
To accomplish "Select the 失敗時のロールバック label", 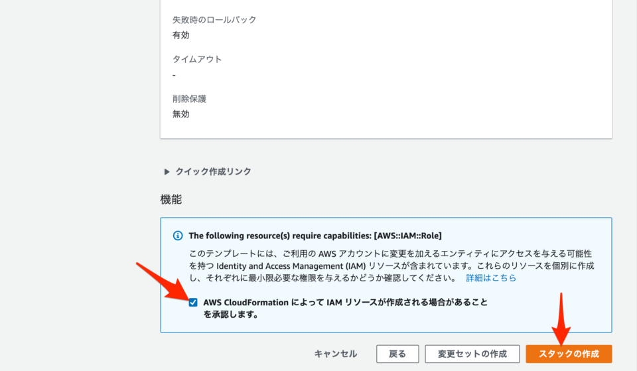I will tap(214, 20).
